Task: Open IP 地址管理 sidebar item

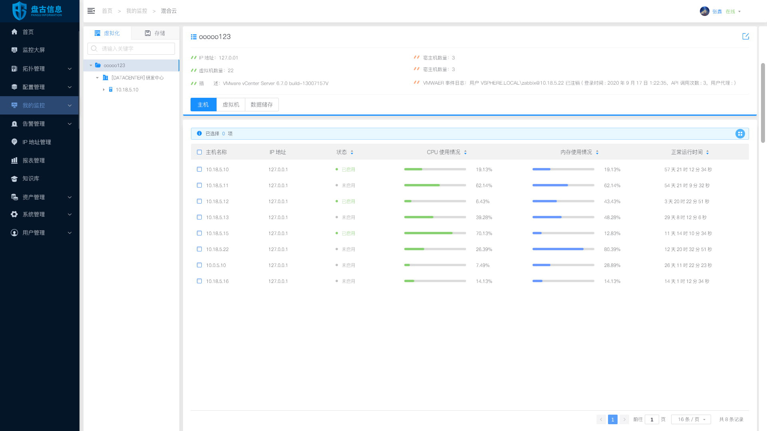Action: 36,142
